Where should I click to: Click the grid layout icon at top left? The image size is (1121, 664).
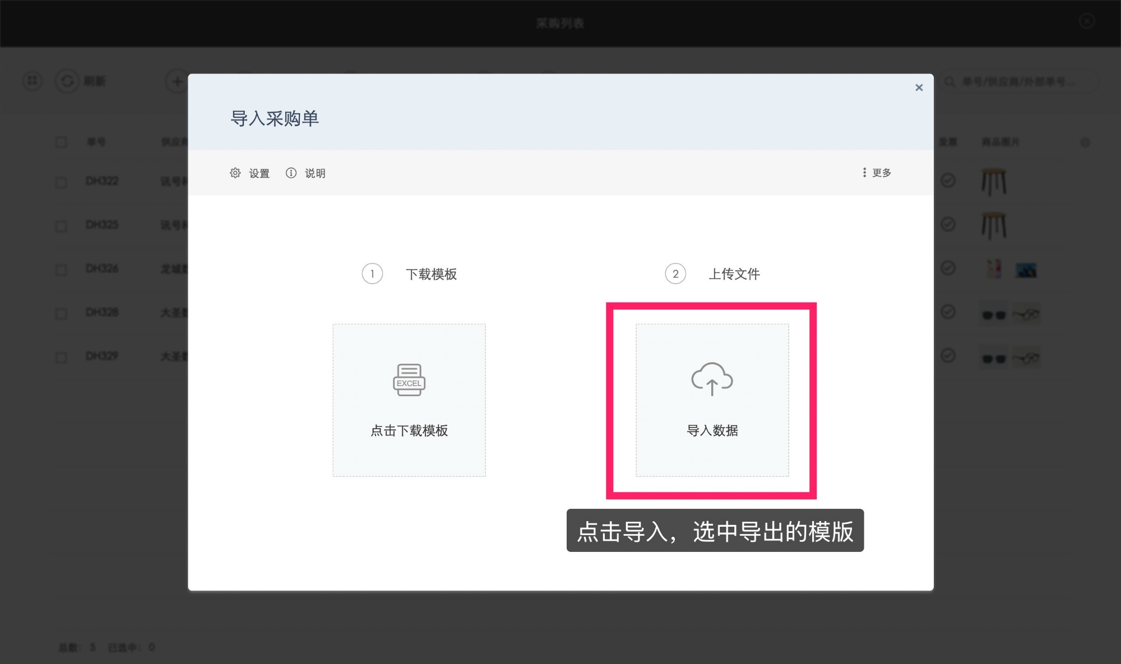click(x=32, y=81)
